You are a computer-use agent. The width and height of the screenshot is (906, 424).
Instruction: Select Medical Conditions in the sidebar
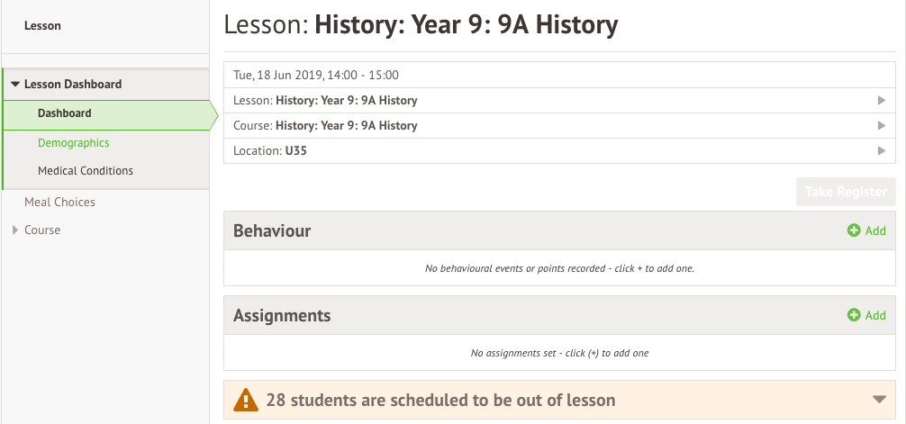[85, 170]
